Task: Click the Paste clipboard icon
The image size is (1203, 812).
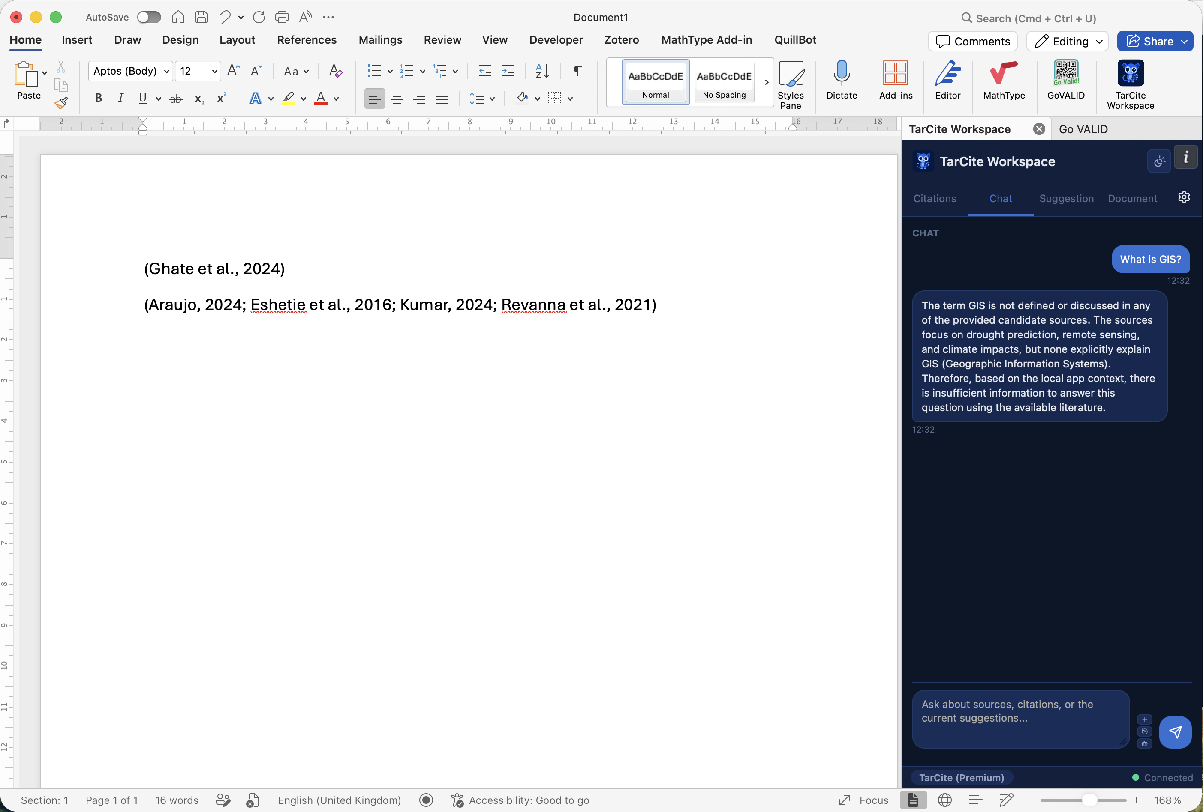Action: 26,75
